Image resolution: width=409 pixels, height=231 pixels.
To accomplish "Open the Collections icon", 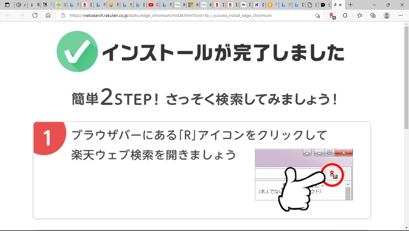I will (x=373, y=15).
